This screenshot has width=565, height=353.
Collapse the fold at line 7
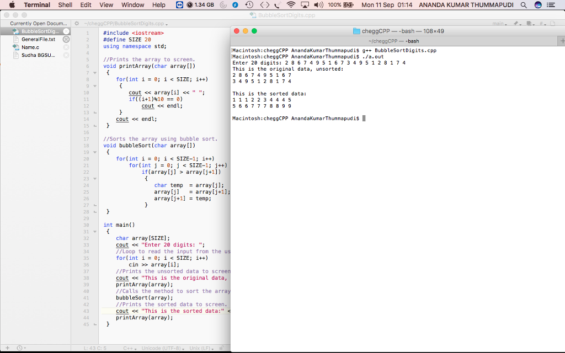pyautogui.click(x=95, y=73)
